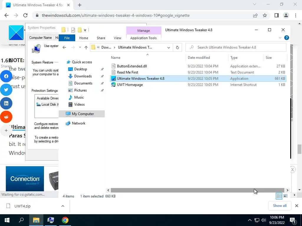Switch to the Home ribbon tab
Viewport: 302px width, 226px height.
pyautogui.click(x=83, y=38)
